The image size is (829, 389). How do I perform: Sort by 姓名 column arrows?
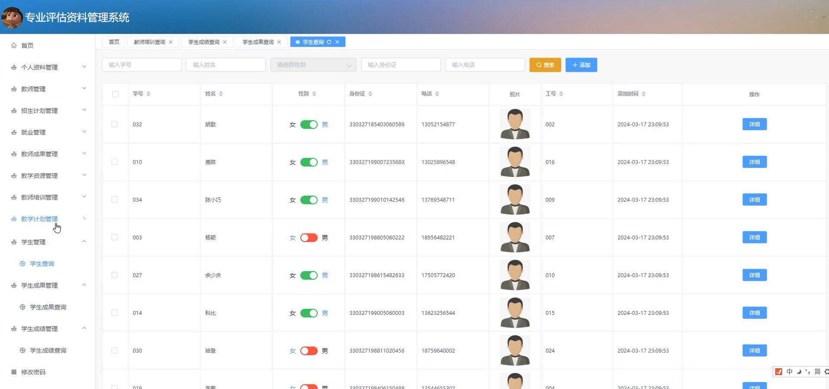pyautogui.click(x=221, y=94)
